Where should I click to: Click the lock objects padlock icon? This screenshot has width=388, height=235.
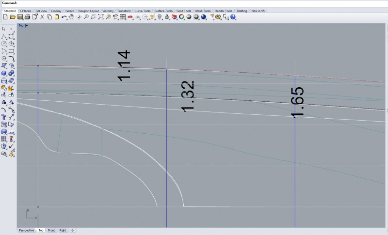[x=167, y=17]
